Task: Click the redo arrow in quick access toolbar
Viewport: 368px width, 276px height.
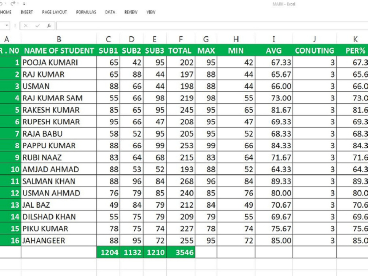Action: (x=13, y=3)
